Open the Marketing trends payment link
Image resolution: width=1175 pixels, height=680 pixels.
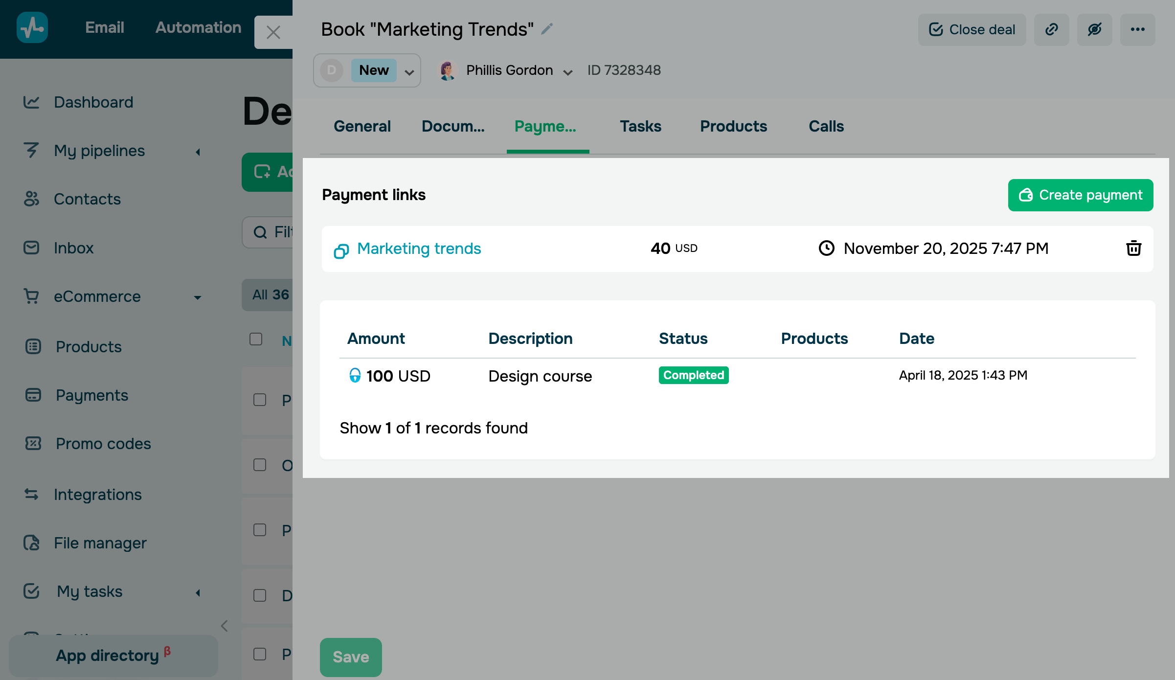pyautogui.click(x=419, y=249)
